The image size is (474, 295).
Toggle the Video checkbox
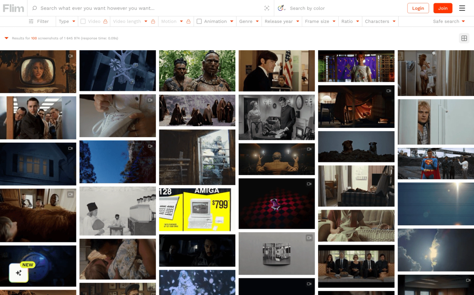(x=83, y=21)
